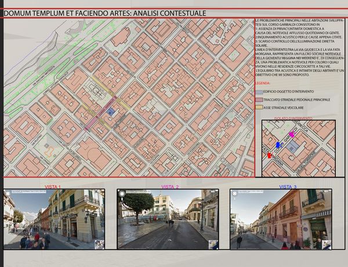Select the blue intervention building on main map
The image size is (348, 267).
[x=111, y=111]
